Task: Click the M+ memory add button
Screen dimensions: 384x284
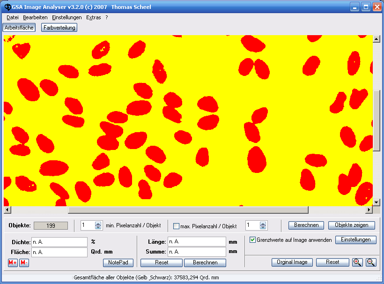Action: click(13, 263)
